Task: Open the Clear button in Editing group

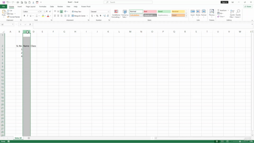Action: coord(221,17)
